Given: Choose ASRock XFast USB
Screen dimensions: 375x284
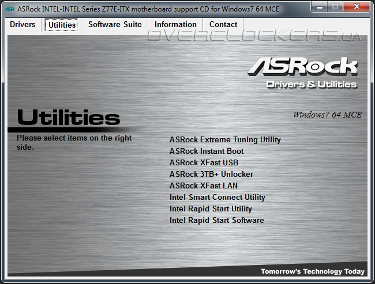Looking at the screenshot, I should tap(204, 162).
